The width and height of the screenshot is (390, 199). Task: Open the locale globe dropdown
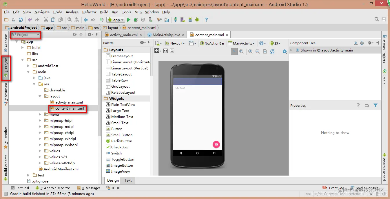pyautogui.click(x=263, y=43)
